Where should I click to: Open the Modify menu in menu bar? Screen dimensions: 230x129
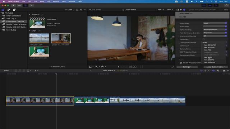(56, 1)
